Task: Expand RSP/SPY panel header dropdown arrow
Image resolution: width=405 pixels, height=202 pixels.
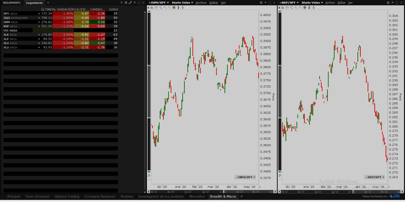Action: click(x=393, y=2)
